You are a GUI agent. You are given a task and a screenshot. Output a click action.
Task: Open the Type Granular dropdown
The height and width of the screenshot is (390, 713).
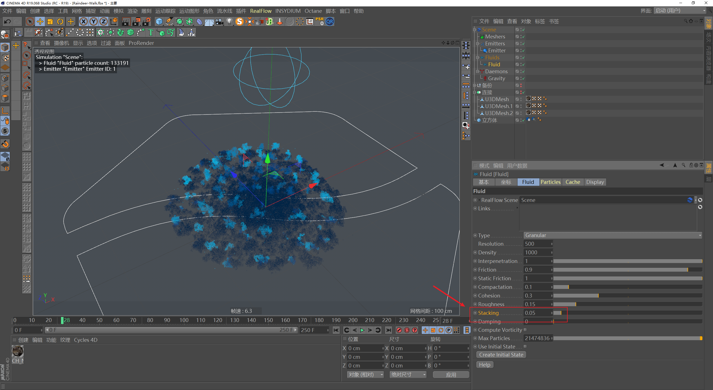[x=612, y=235]
